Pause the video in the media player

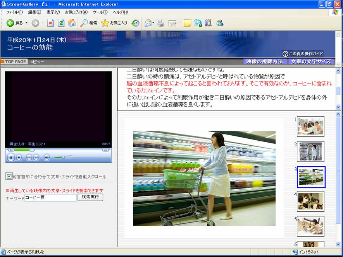pyautogui.click(x=11, y=157)
